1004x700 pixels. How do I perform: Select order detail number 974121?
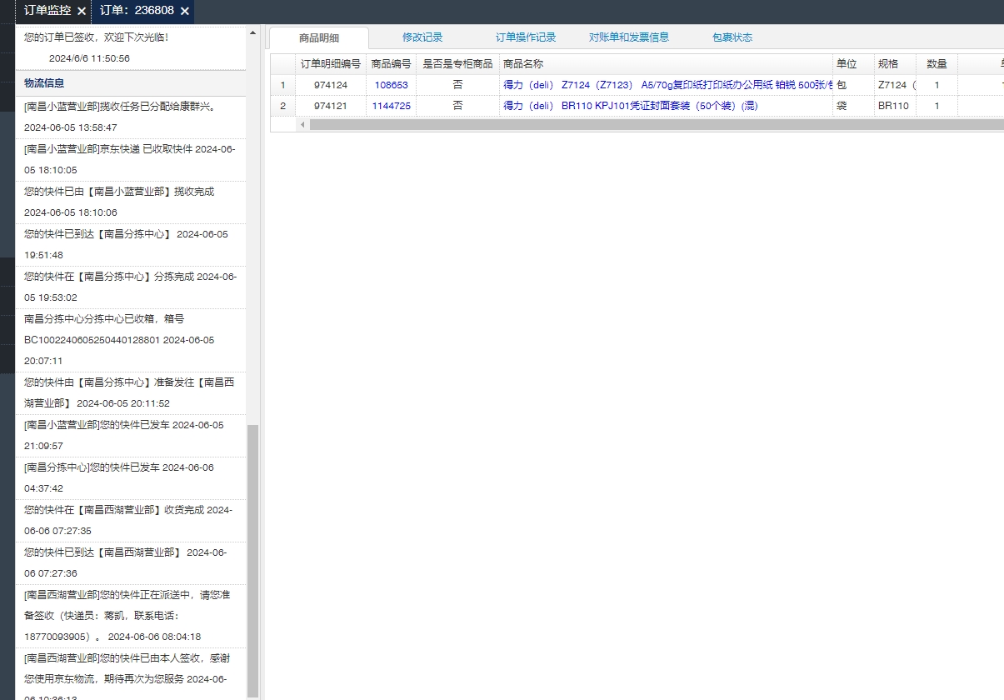[331, 106]
